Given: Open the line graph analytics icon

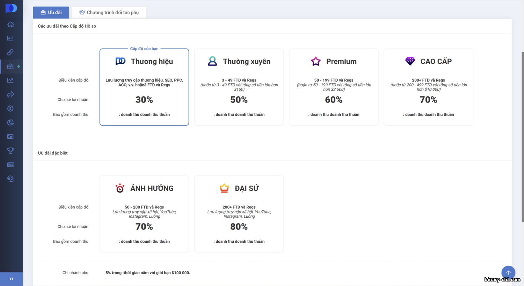Looking at the screenshot, I should pos(10,80).
